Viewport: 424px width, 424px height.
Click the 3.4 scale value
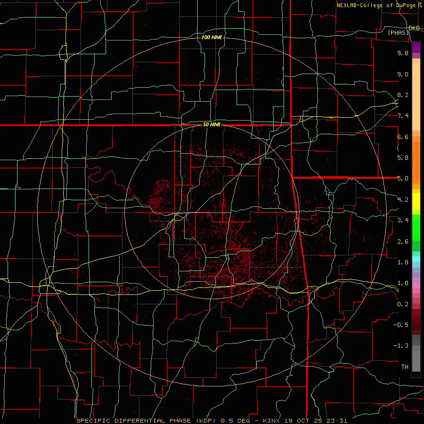[403, 220]
